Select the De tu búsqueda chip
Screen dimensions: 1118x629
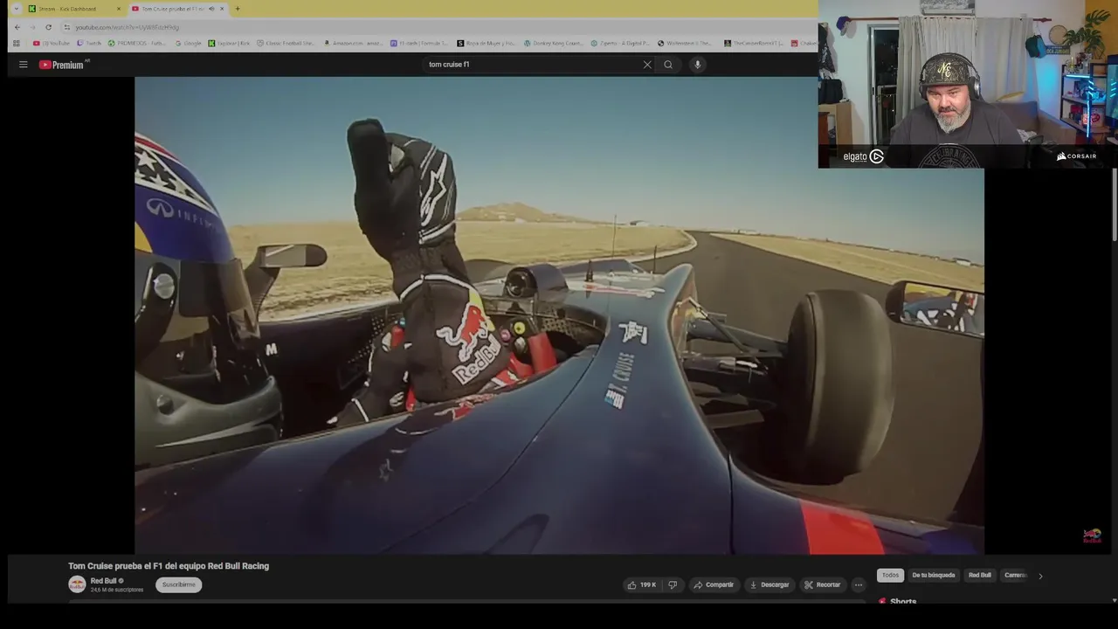pos(934,575)
